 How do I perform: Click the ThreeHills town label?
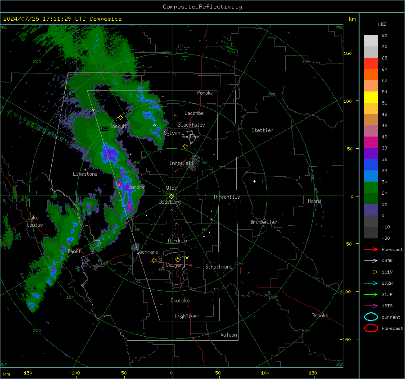[x=226, y=197]
